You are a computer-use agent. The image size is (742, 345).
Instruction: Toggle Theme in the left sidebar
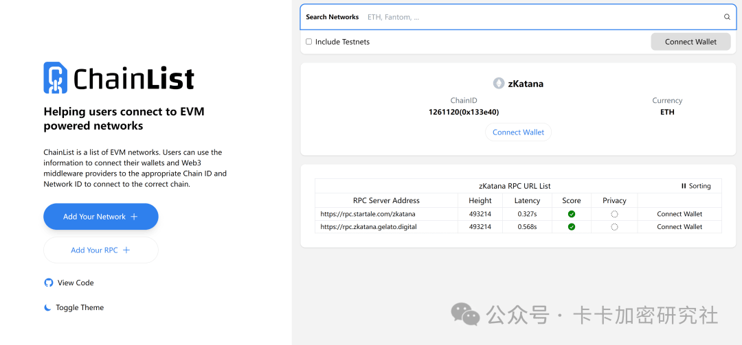(x=79, y=308)
